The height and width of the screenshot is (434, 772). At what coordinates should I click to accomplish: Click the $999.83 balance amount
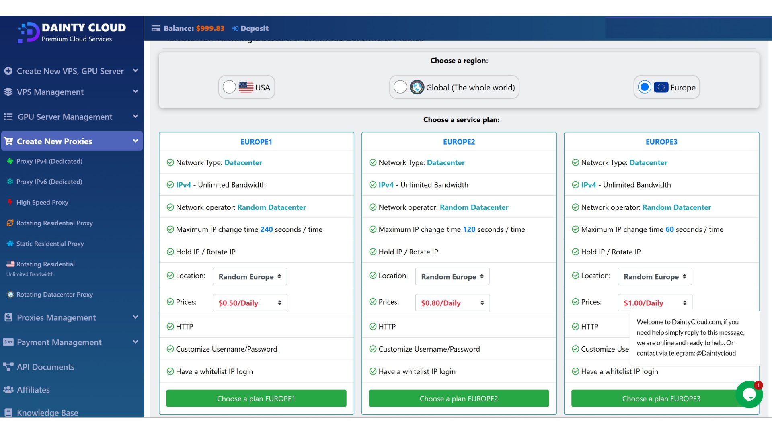210,28
